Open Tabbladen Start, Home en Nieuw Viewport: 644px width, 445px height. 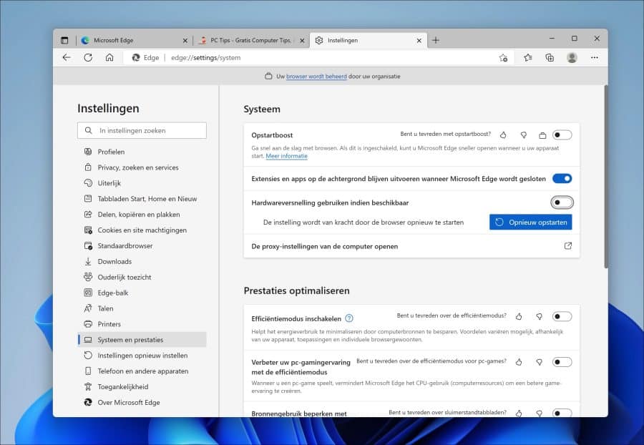pyautogui.click(x=142, y=199)
